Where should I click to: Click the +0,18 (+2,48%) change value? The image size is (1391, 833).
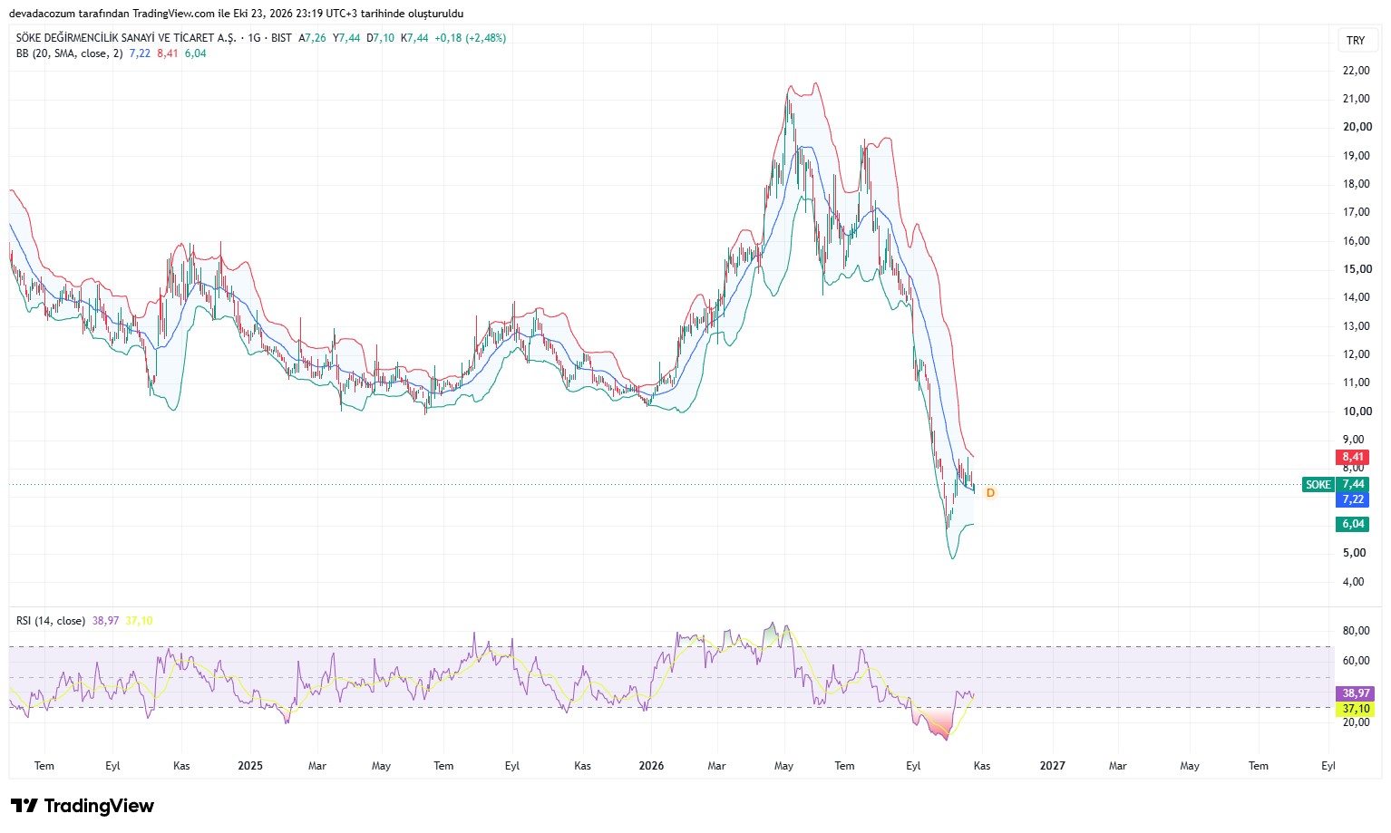[471, 38]
